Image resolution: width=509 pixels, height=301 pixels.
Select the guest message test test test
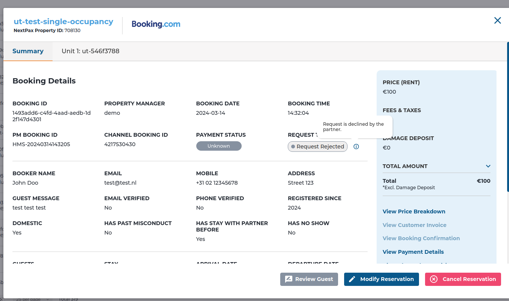click(29, 208)
